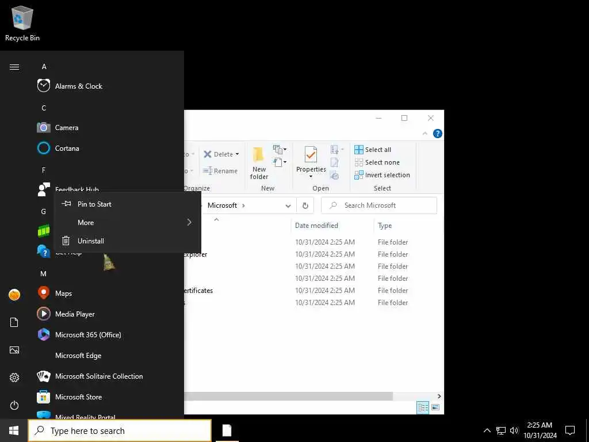Click the Windows Start button
This screenshot has height=442, width=589.
tap(14, 430)
